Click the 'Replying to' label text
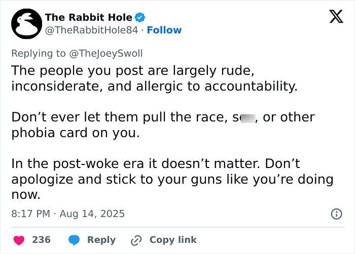This screenshot has height=254, width=355. click(39, 54)
